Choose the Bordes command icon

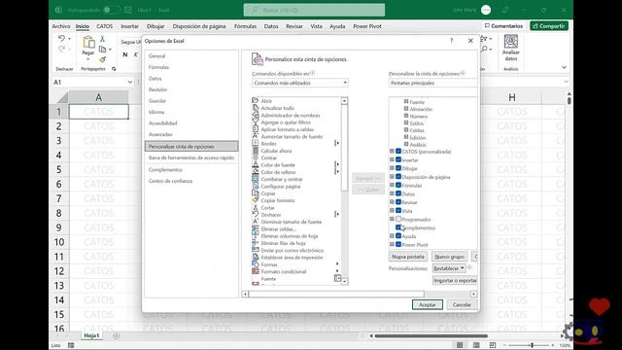(x=256, y=144)
